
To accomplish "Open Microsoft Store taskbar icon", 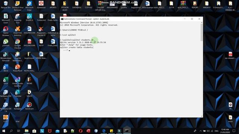I will 34,131.
